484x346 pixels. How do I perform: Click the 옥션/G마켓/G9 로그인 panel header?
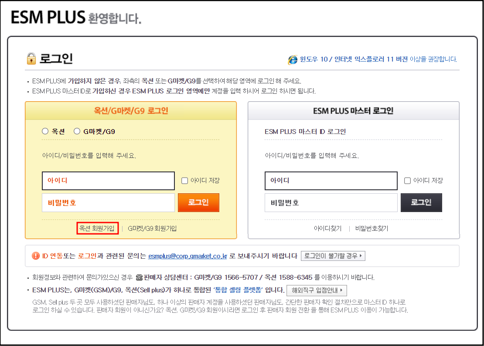[131, 110]
